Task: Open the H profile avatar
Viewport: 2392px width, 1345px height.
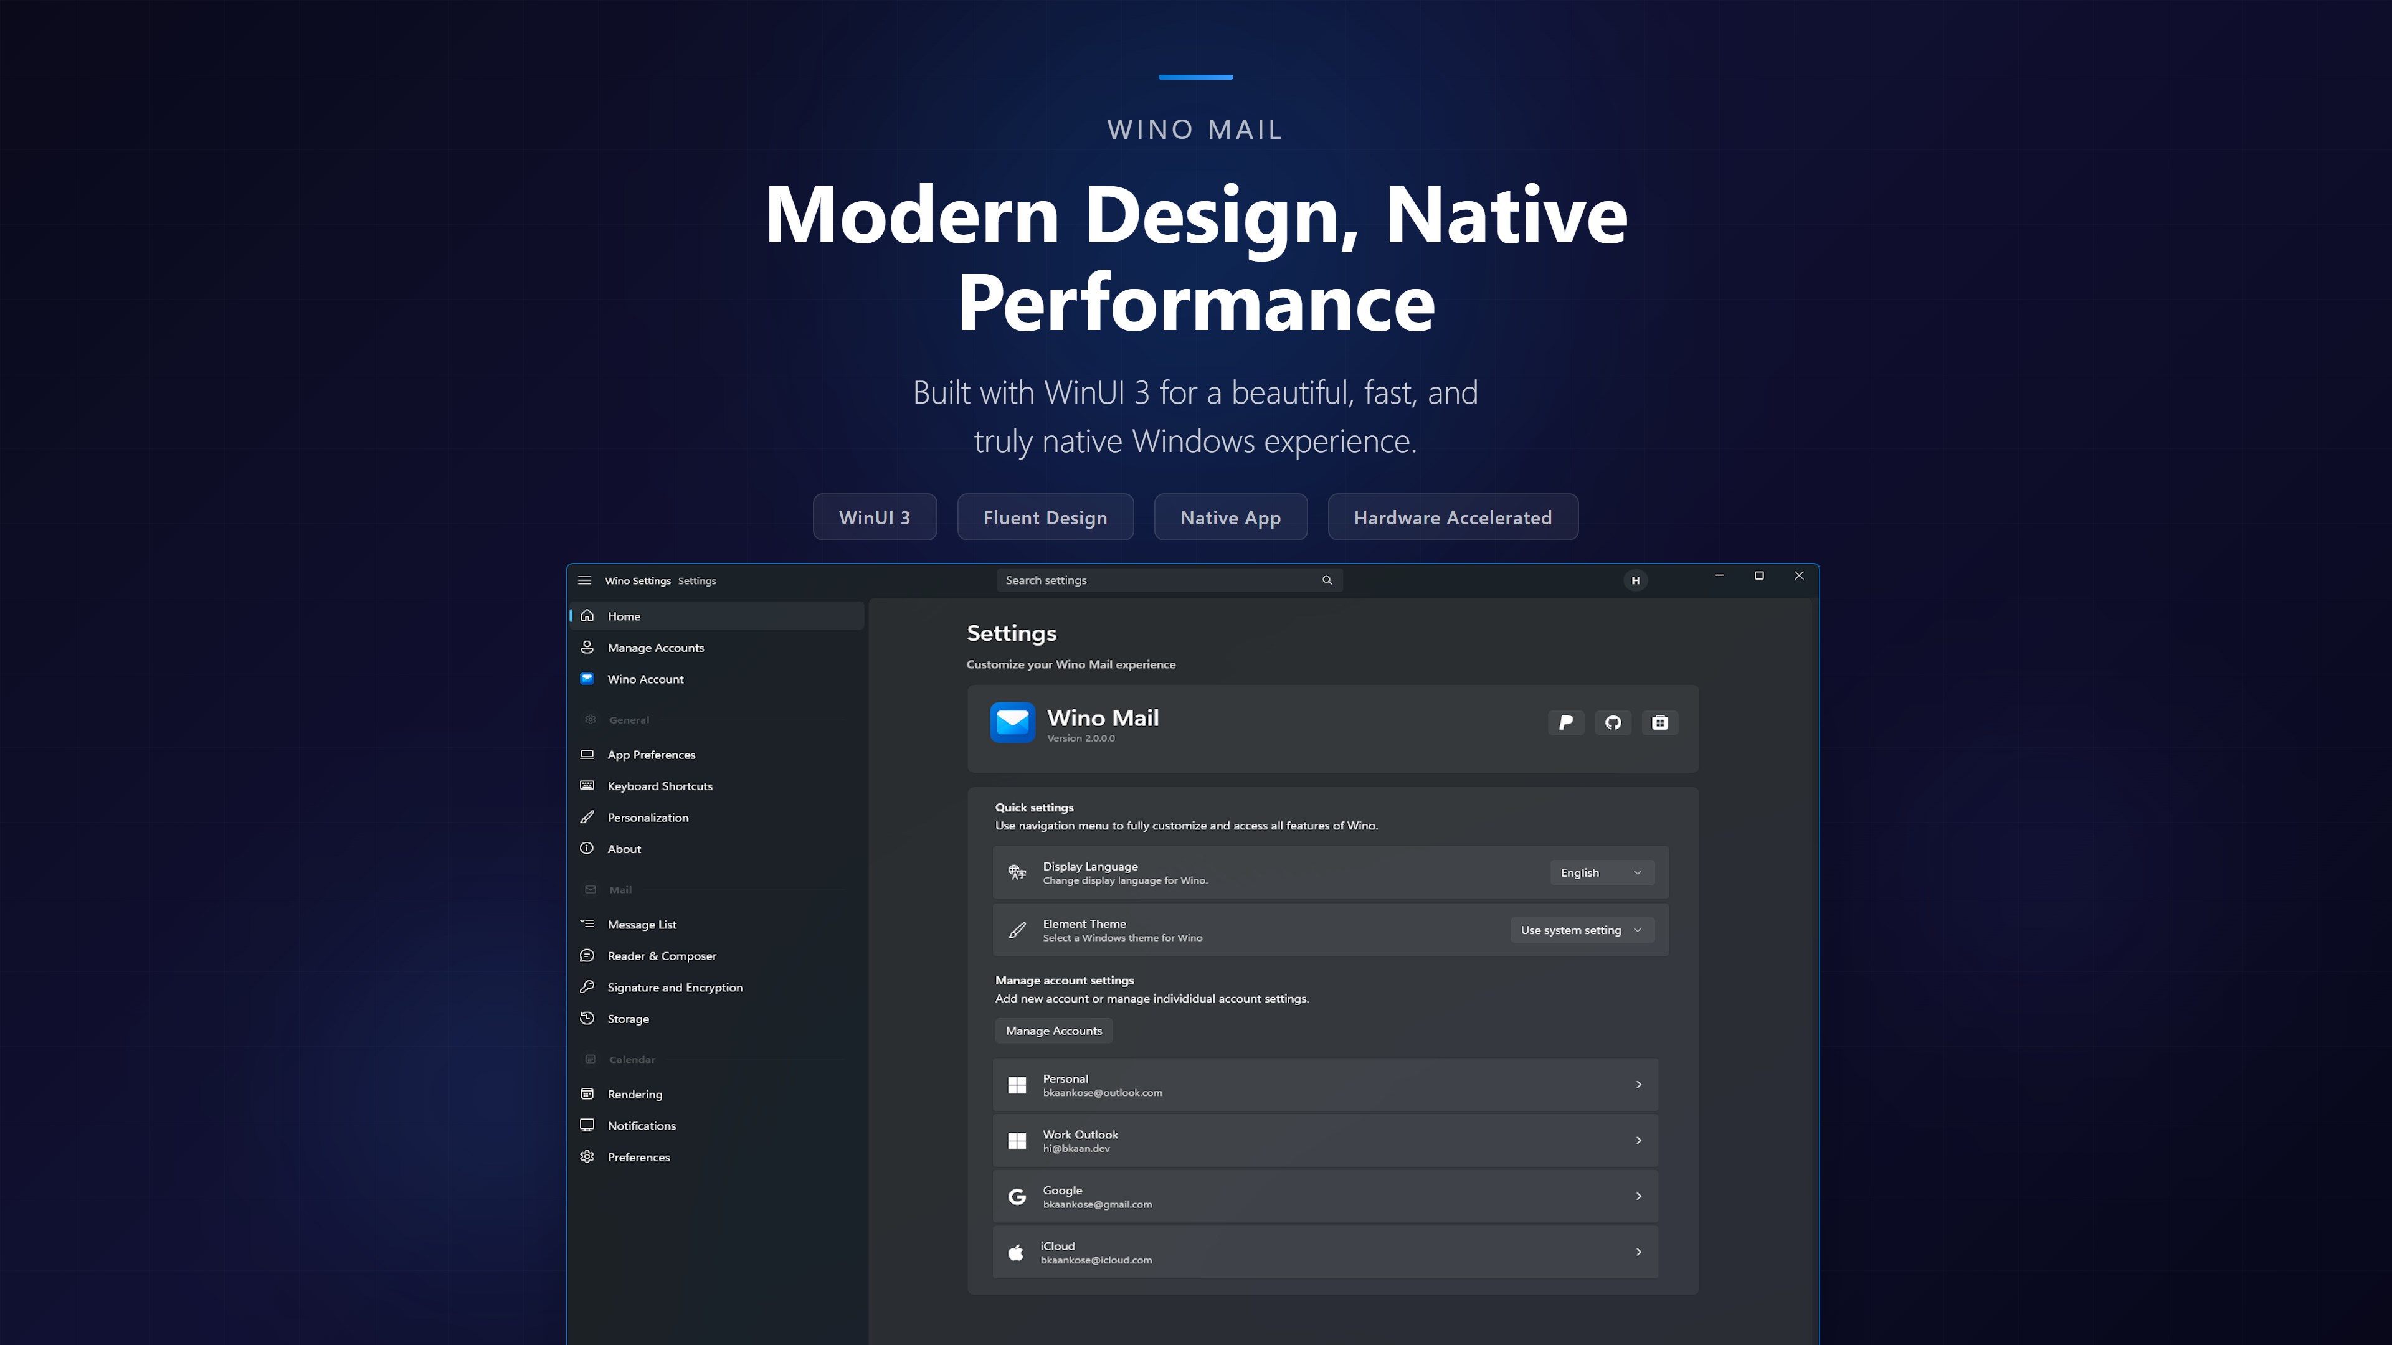Action: 1635,580
